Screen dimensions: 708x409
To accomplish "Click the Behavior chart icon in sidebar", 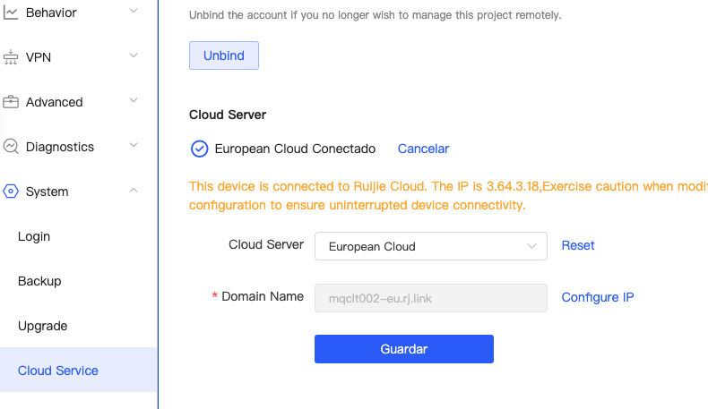I will 11,13.
